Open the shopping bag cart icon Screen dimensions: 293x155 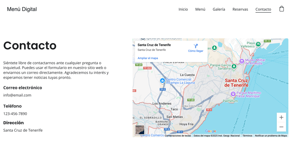(x=282, y=9)
